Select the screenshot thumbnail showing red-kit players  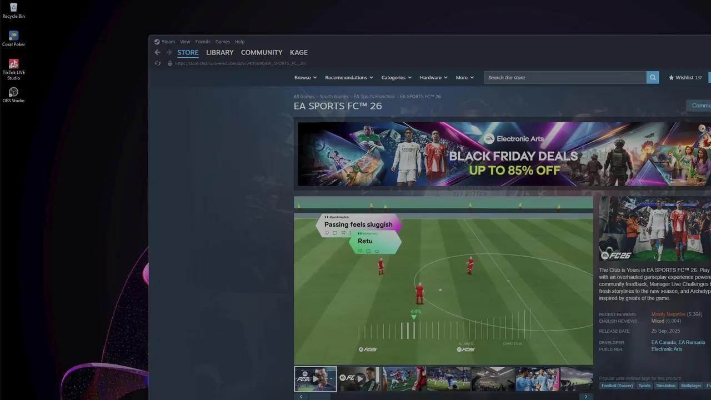click(x=404, y=379)
